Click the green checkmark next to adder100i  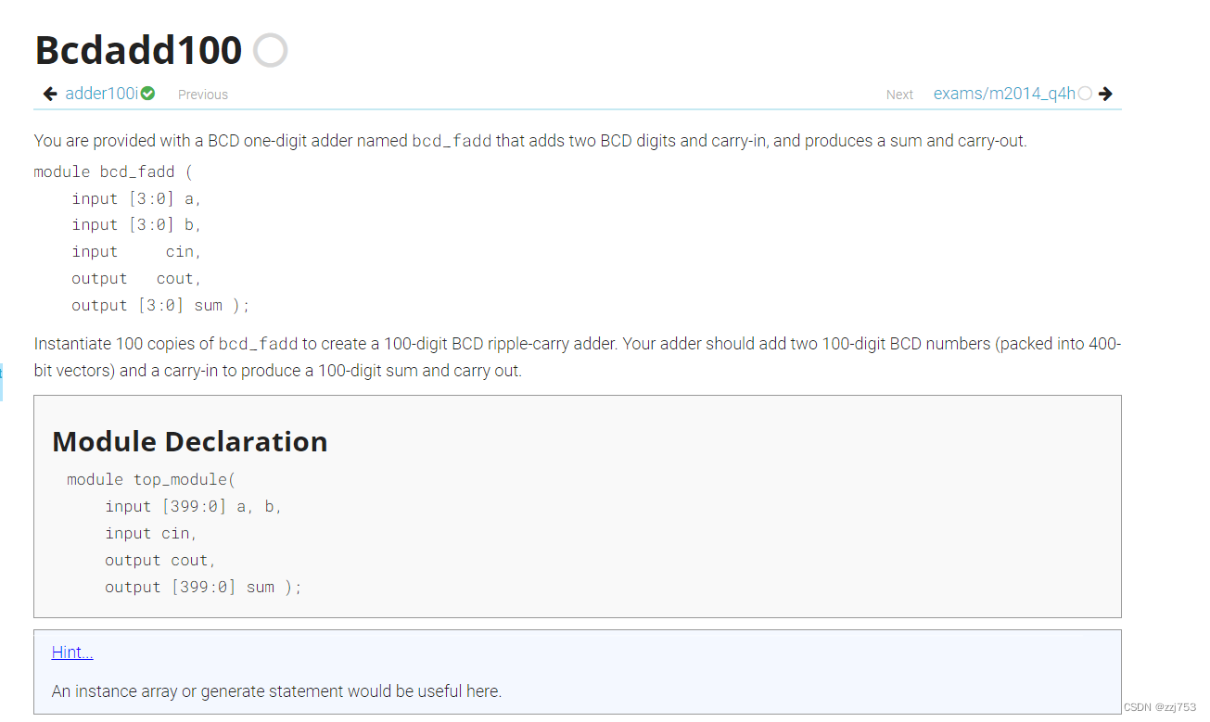[x=147, y=94]
